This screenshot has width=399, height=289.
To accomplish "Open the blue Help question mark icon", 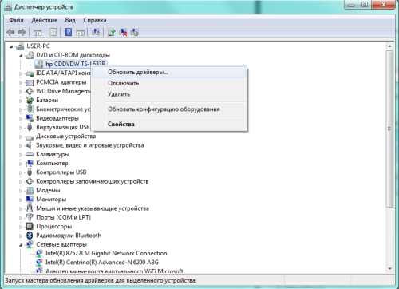I will click(x=69, y=32).
